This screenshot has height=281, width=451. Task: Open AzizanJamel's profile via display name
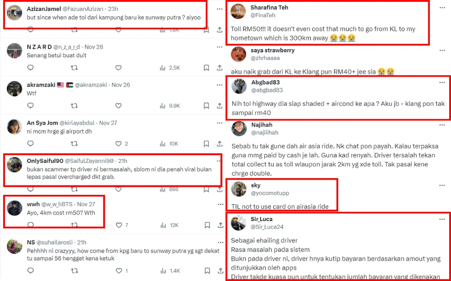[x=43, y=9]
